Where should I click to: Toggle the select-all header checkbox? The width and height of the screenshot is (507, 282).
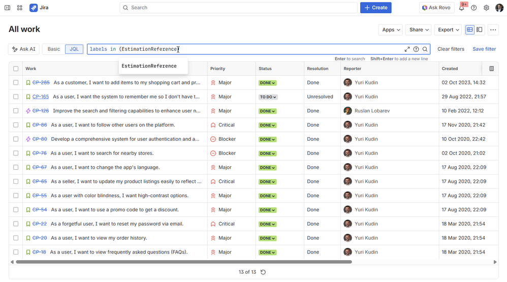(16, 69)
